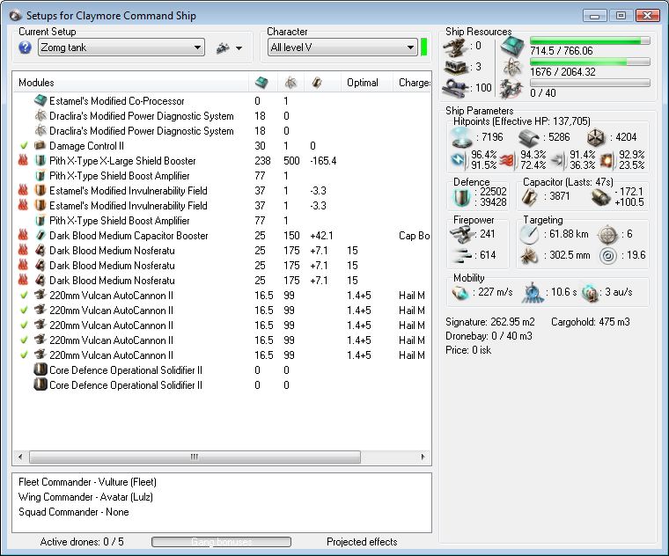Image resolution: width=669 pixels, height=556 pixels.
Task: Click the Effective HP: 137,705 text
Action: (x=541, y=121)
